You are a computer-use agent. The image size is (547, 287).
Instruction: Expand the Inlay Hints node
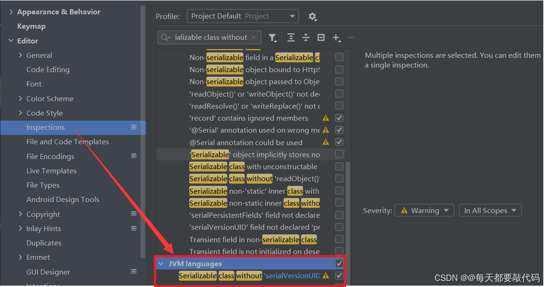pyautogui.click(x=20, y=228)
